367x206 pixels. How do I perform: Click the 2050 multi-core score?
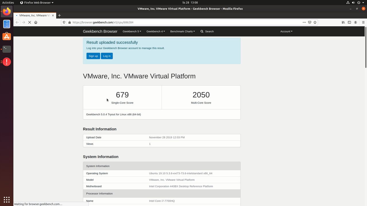coord(201,95)
